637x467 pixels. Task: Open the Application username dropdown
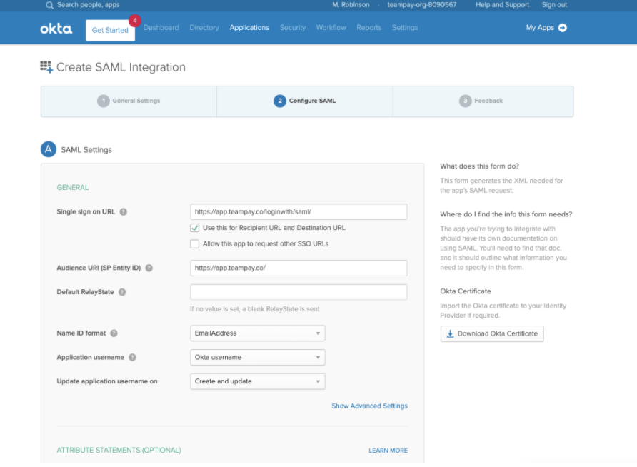point(258,357)
